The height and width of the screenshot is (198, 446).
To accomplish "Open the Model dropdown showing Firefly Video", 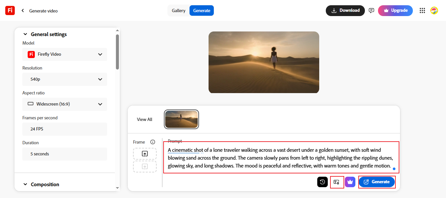I will (x=64, y=54).
